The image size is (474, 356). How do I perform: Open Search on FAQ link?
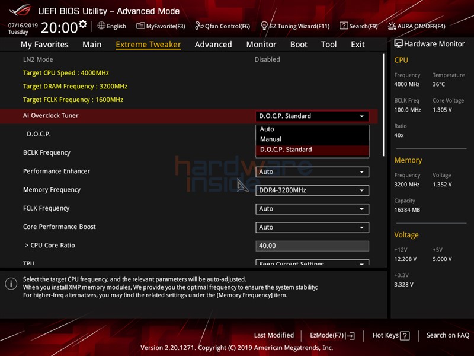click(448, 335)
